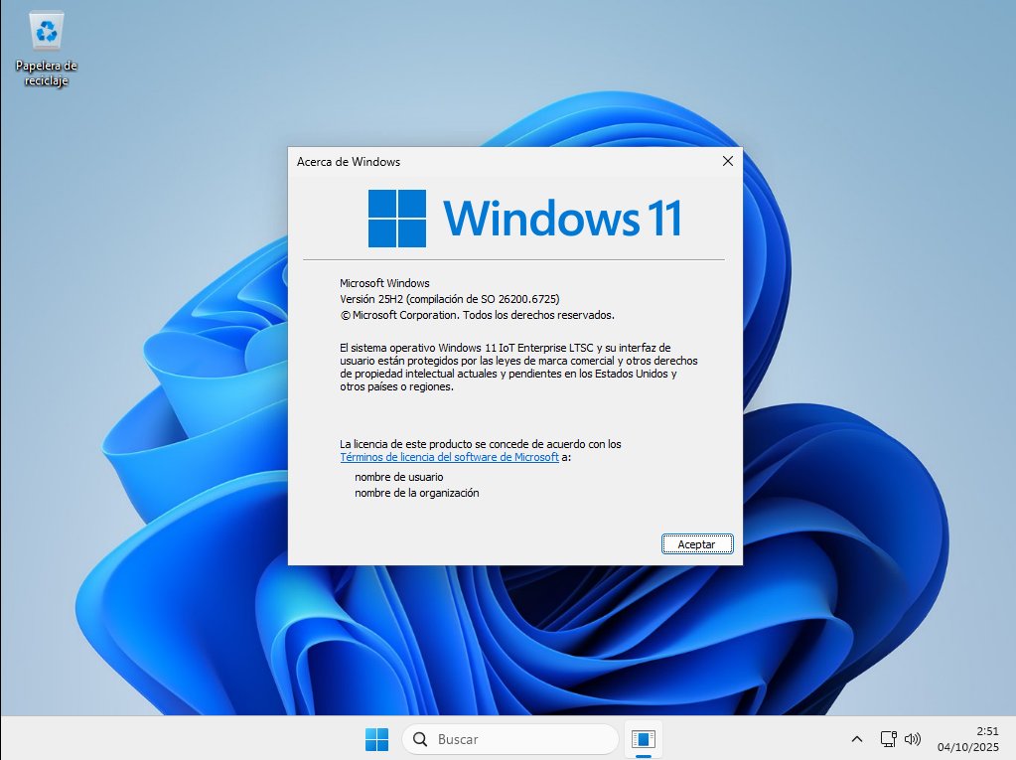1016x760 pixels.
Task: Open the volume speaker tray icon
Action: [x=913, y=739]
